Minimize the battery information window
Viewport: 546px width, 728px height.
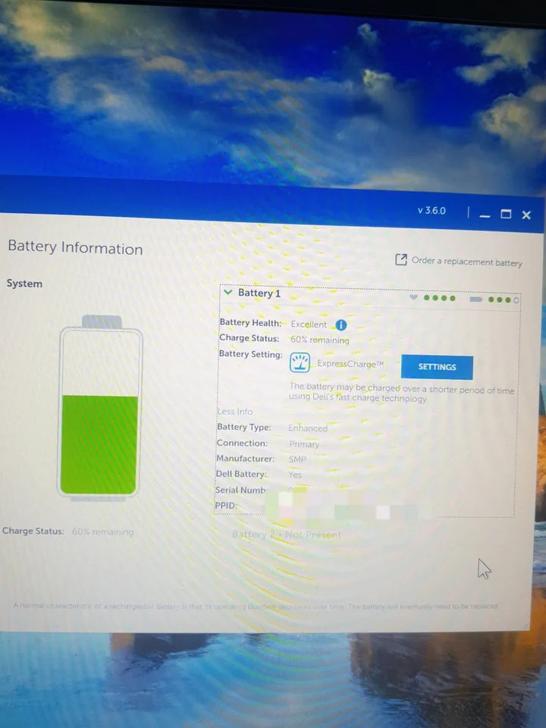[485, 215]
